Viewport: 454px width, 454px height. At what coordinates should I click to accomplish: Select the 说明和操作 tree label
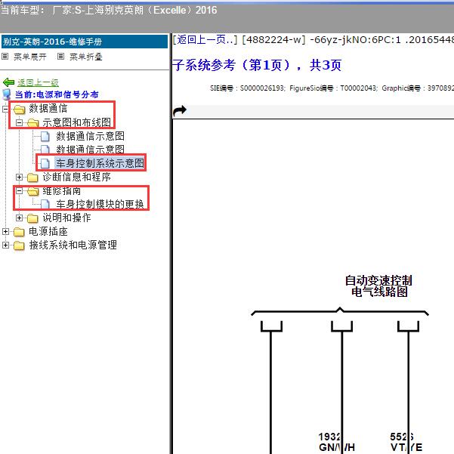click(67, 218)
